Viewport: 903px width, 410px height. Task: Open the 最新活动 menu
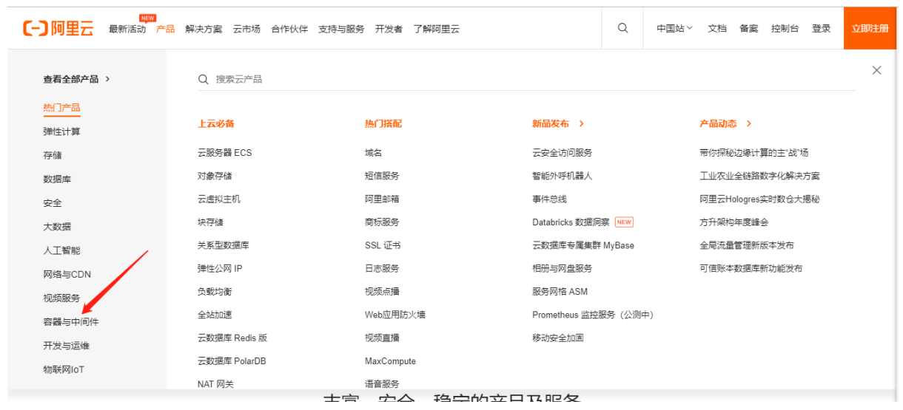(x=127, y=29)
